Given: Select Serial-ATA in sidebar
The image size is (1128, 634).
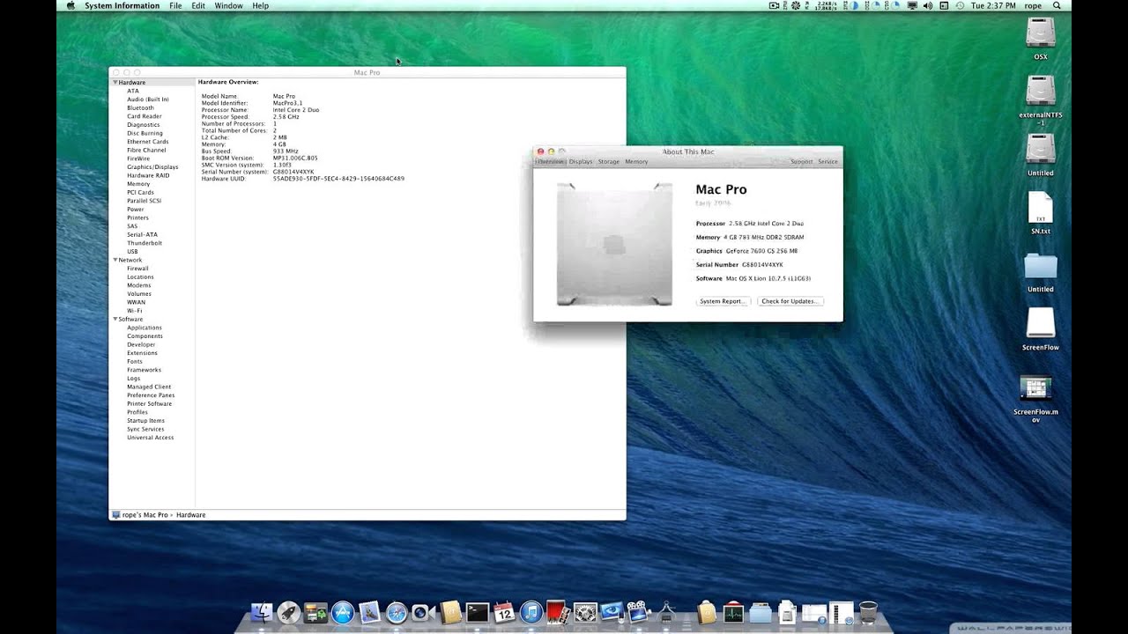Looking at the screenshot, I should tap(142, 234).
